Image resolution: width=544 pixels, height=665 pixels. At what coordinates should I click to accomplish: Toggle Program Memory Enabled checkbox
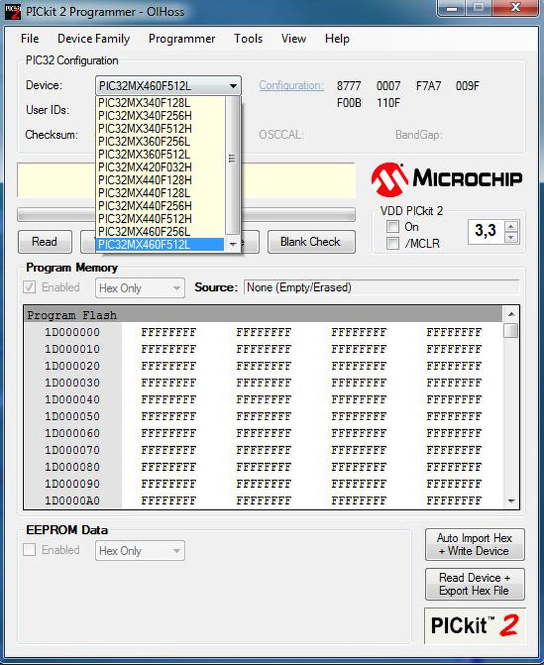[29, 287]
